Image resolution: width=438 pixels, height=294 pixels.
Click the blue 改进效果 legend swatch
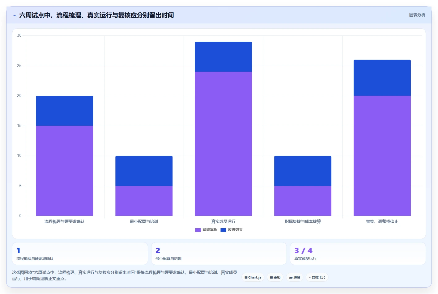[223, 230]
